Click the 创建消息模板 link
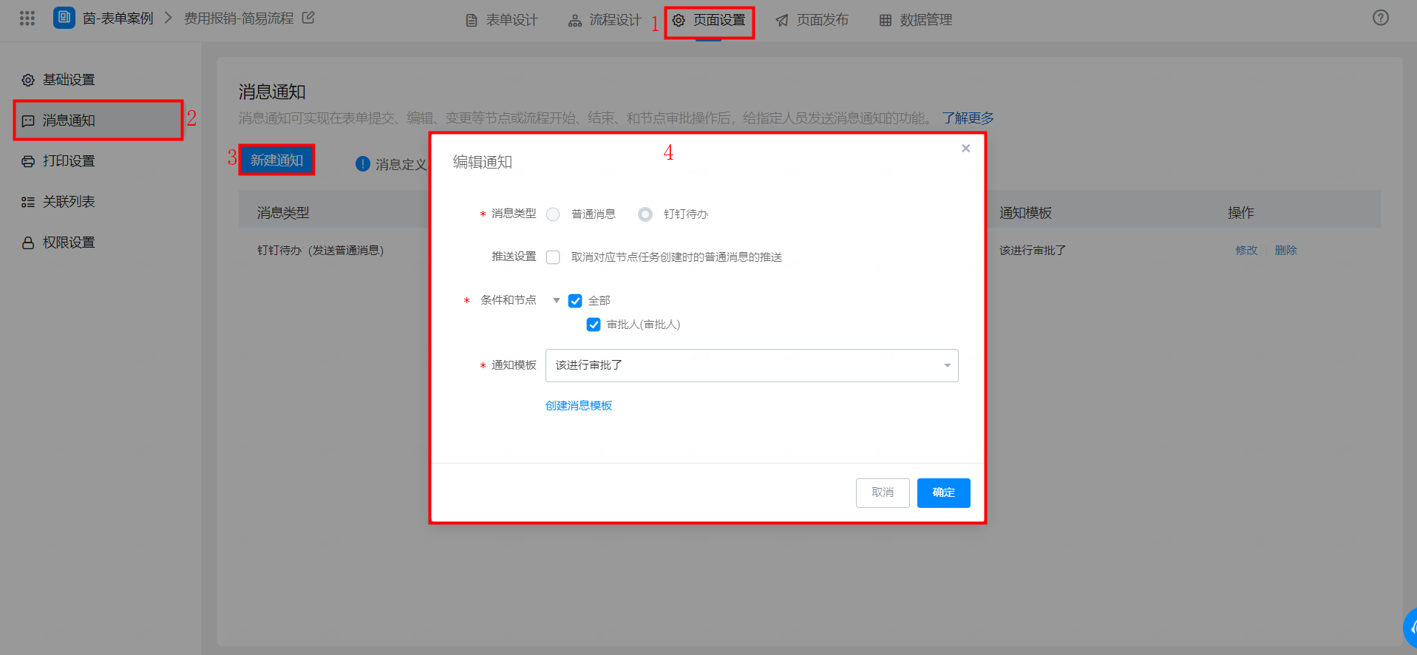Screen dimensions: 1417x655 [579, 406]
